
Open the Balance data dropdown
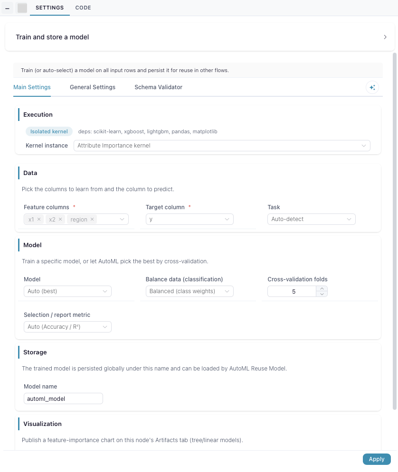click(x=190, y=291)
